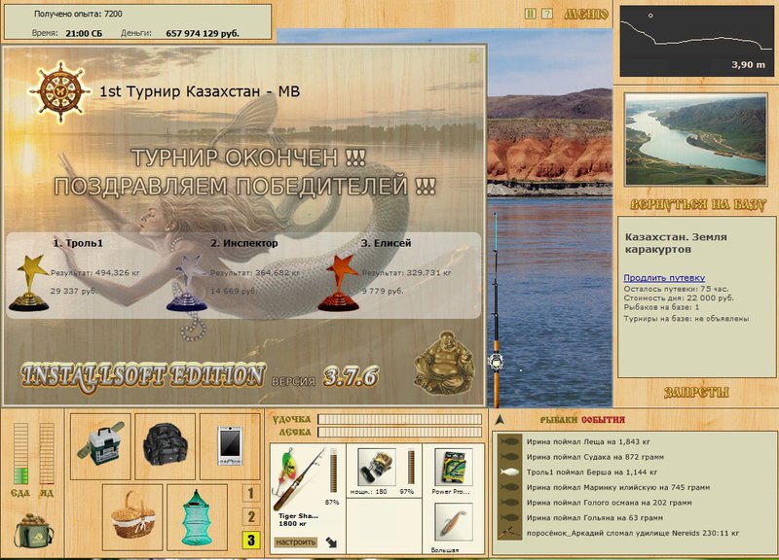Open the black backpack

pos(165,446)
